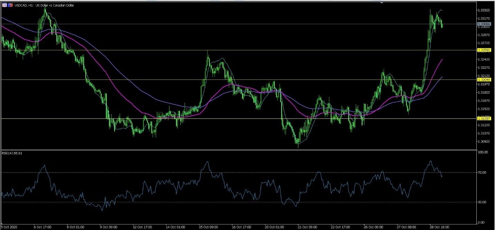Click the chart shift triangle marker

point(381,2)
